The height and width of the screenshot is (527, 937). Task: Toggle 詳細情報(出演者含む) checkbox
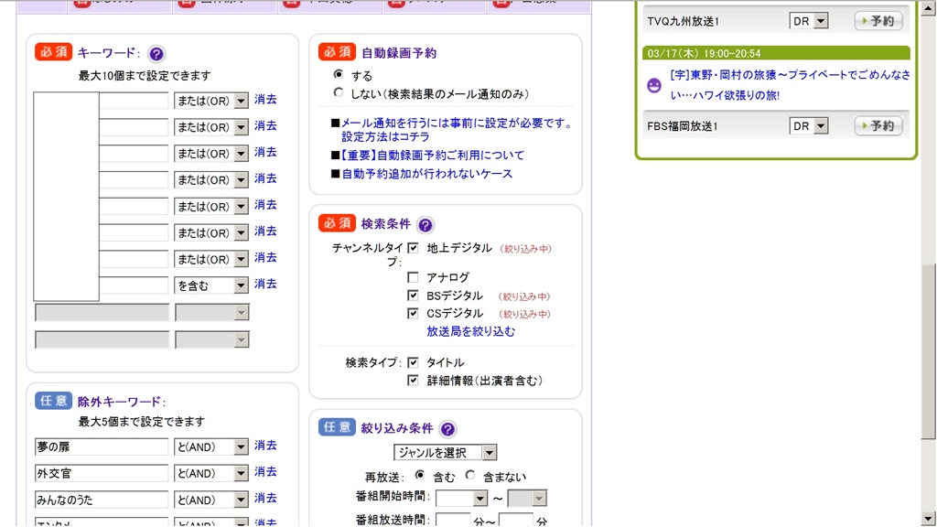coord(413,380)
